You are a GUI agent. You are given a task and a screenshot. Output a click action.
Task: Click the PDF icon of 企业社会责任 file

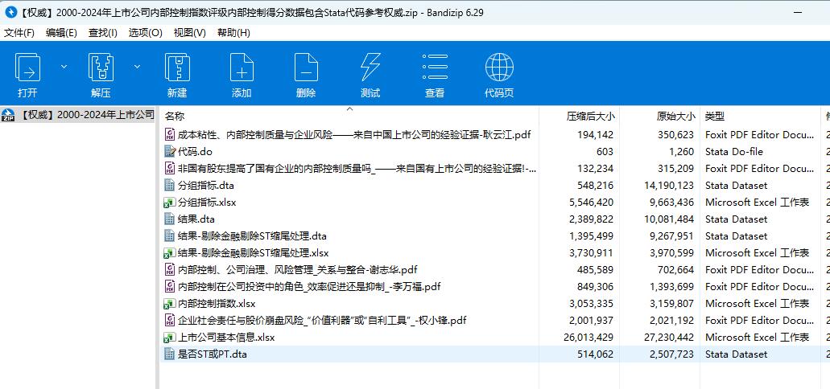(x=170, y=321)
